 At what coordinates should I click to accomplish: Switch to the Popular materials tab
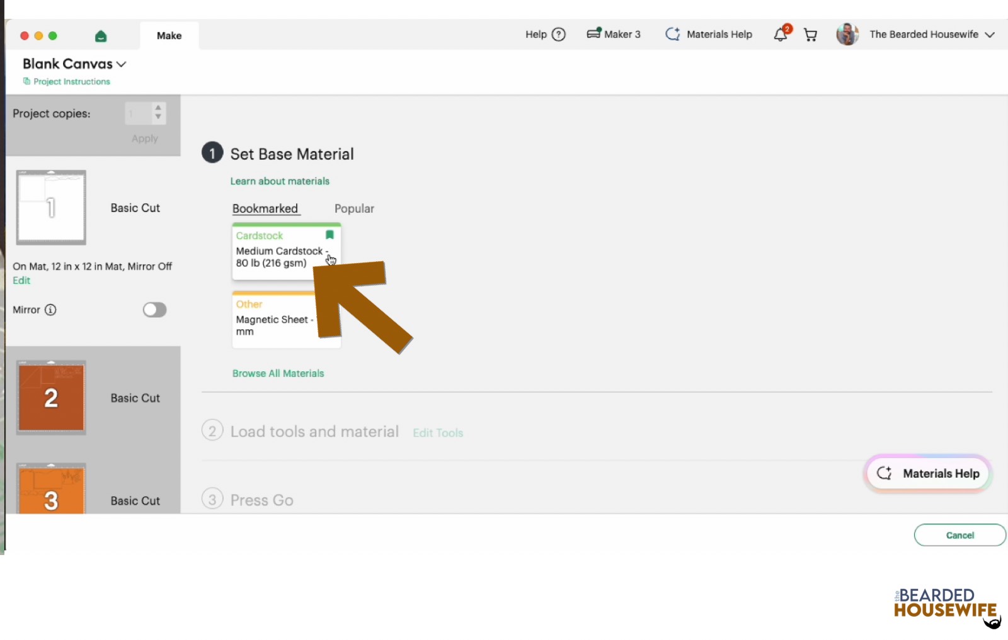pyautogui.click(x=354, y=208)
